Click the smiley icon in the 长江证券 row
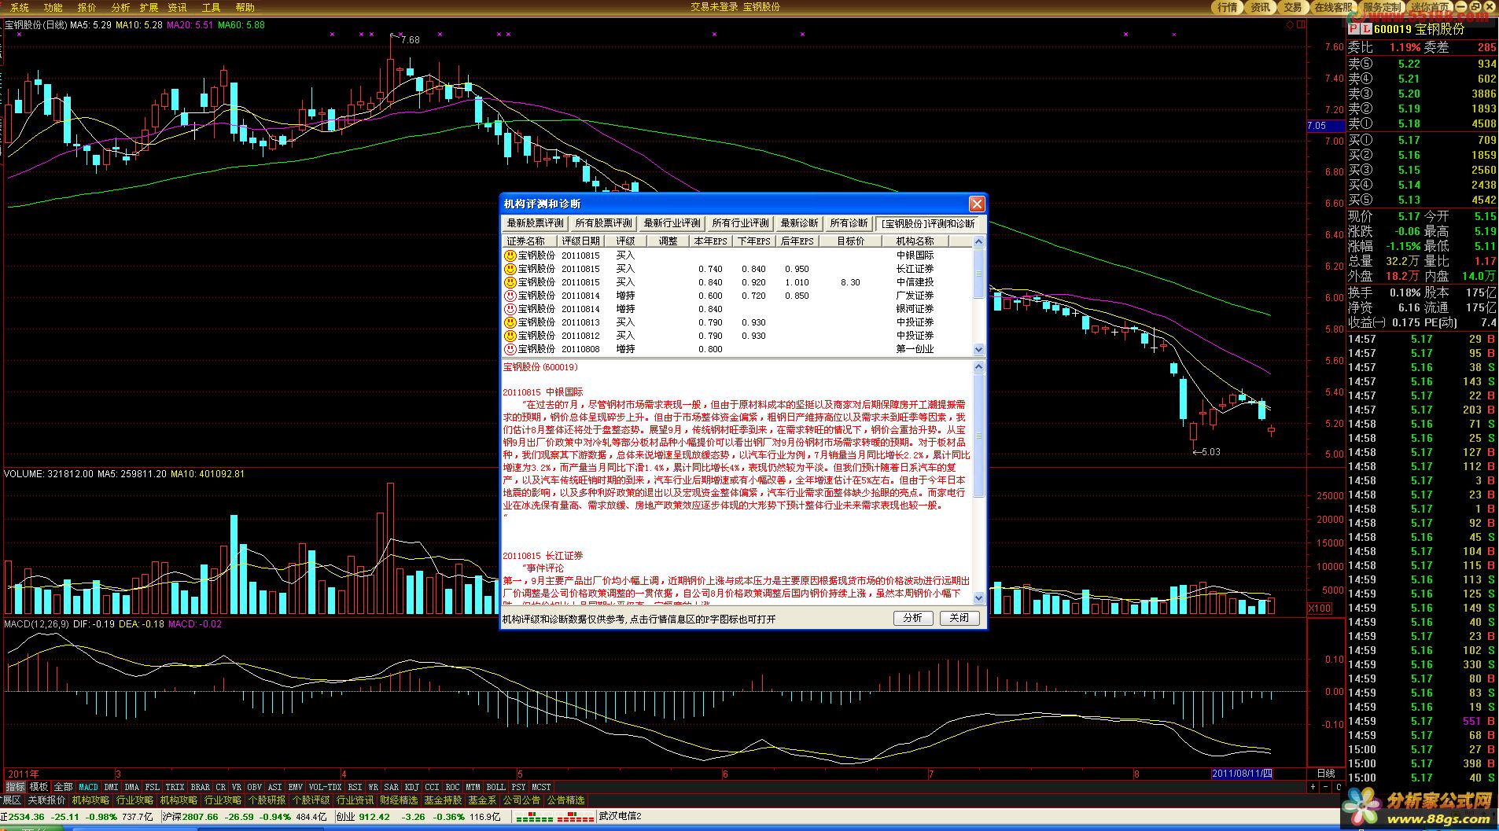The width and height of the screenshot is (1499, 831). (510, 269)
